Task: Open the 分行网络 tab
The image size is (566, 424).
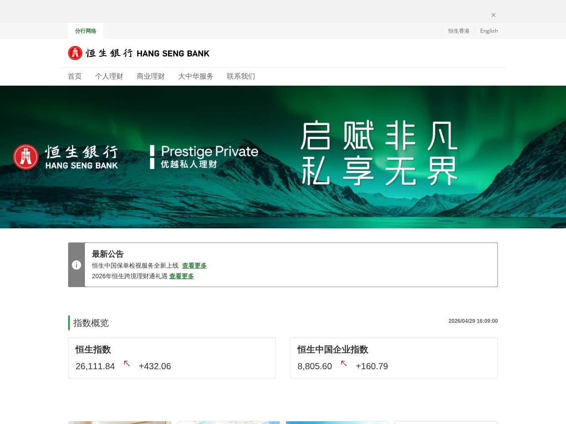Action: pos(86,31)
